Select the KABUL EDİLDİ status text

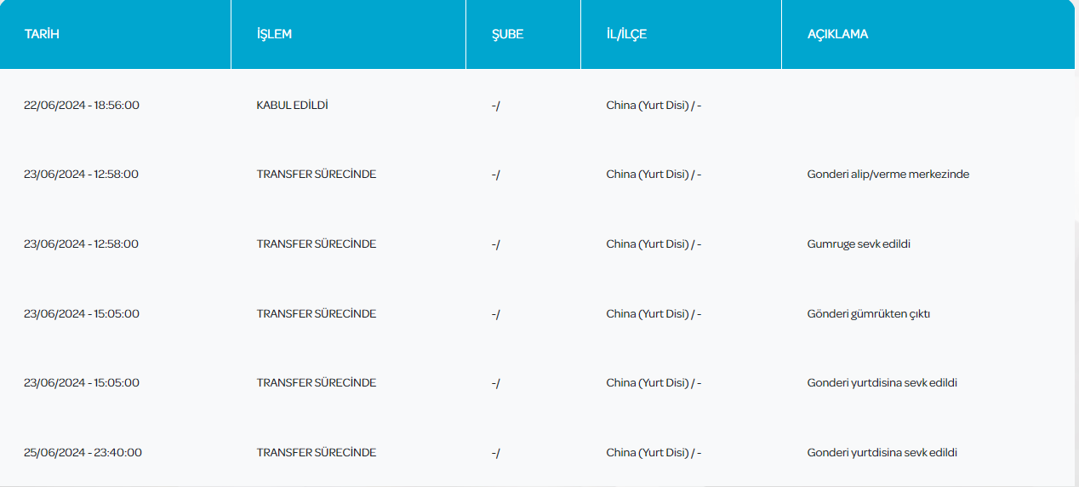tap(292, 106)
